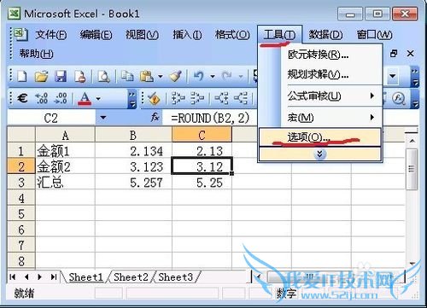
Task: Expand the Formula Auditing submenu arrow
Action: click(x=371, y=96)
